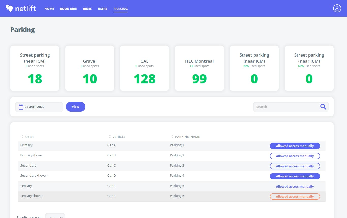Select Street parking card showing 18
The height and width of the screenshot is (218, 347).
(x=35, y=68)
